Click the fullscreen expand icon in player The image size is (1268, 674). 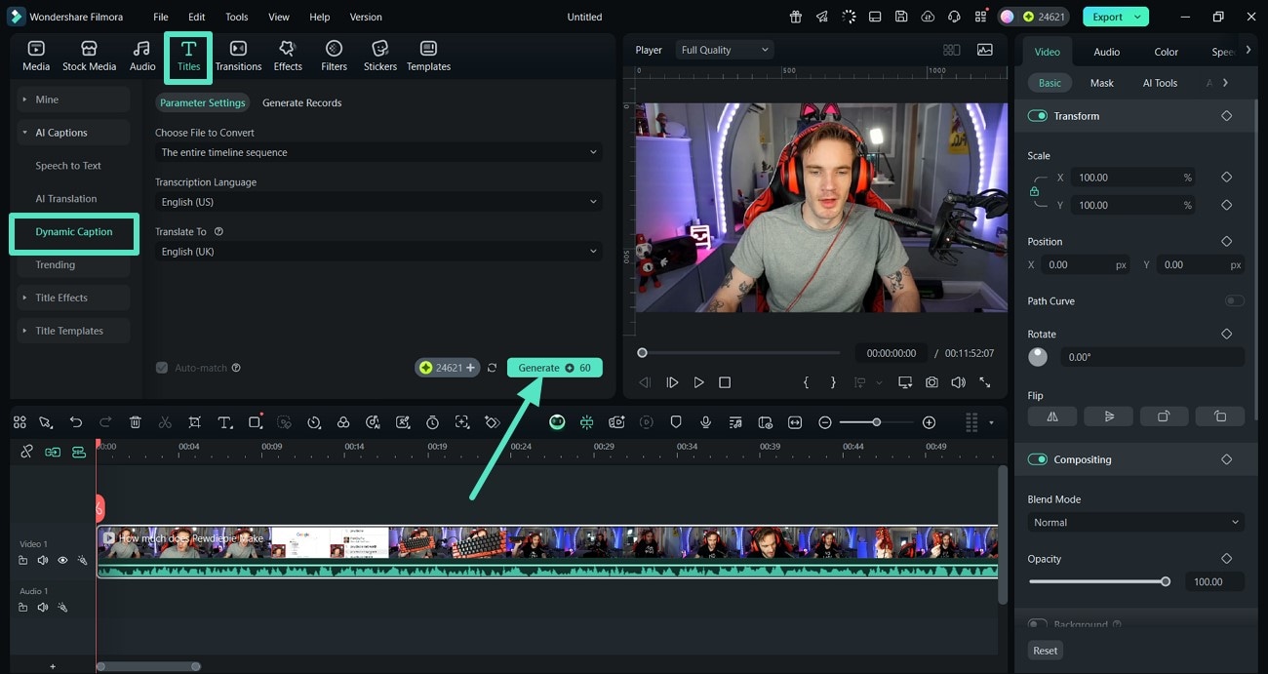pos(985,382)
